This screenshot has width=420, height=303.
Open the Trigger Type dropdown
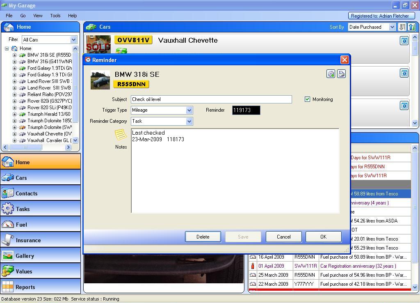(x=189, y=110)
